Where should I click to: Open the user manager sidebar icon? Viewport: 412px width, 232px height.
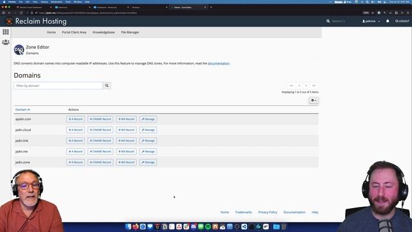[6, 42]
